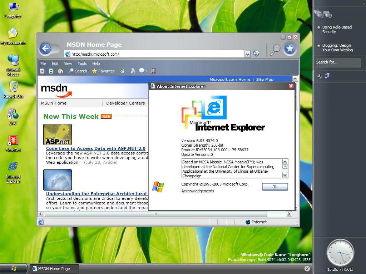Expand the notification area chevron on taskbar
The width and height of the screenshot is (366, 274).
(x=307, y=268)
